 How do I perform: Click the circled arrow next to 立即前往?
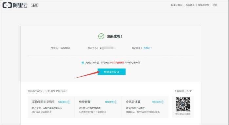[x=69, y=102]
